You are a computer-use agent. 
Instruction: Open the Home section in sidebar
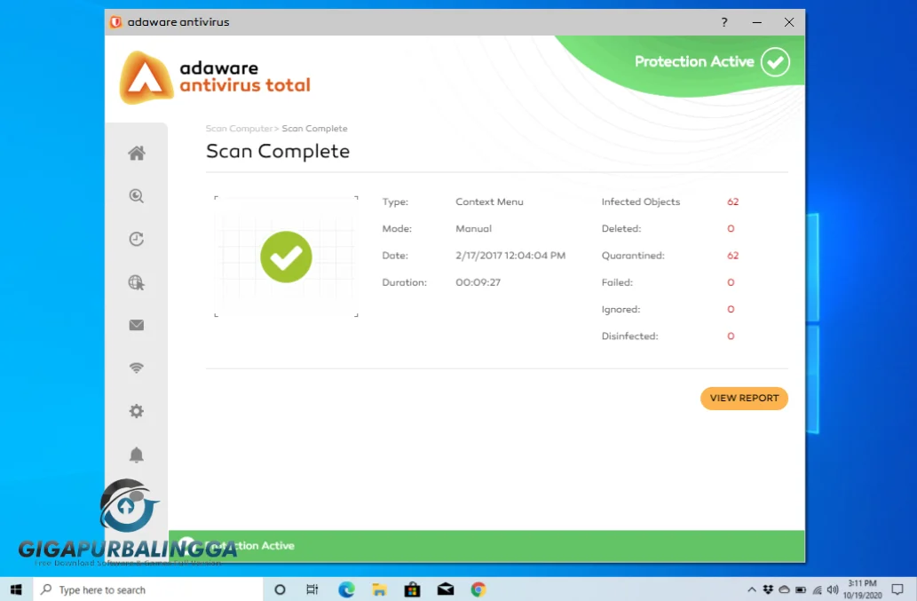coord(137,154)
